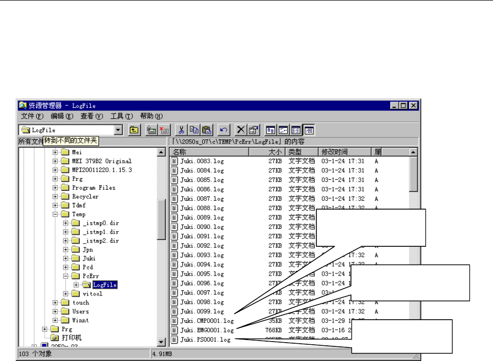Expand the touch folder node

click(x=55, y=302)
